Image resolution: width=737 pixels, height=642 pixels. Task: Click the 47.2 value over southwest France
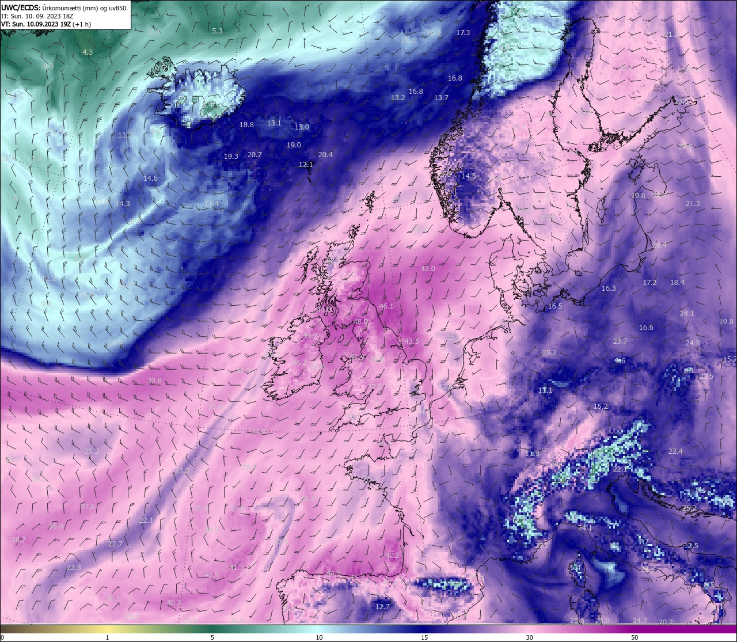392,556
